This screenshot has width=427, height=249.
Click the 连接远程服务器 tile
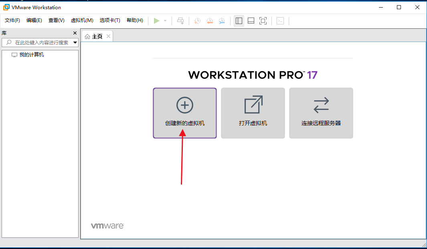tap(321, 113)
